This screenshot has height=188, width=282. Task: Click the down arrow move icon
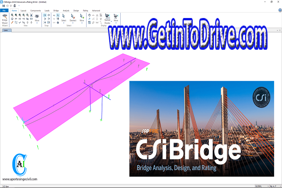click(x=31, y=22)
